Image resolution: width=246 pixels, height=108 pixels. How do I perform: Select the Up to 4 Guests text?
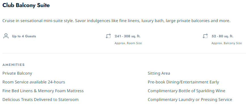24,36
